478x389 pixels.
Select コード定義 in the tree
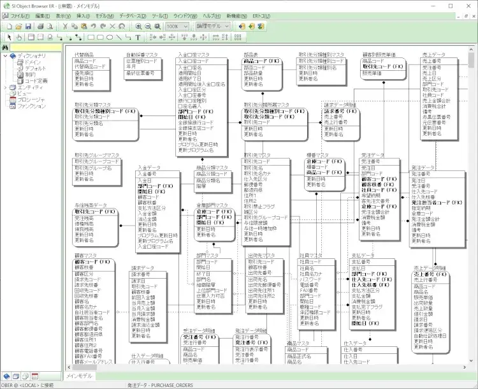36,81
